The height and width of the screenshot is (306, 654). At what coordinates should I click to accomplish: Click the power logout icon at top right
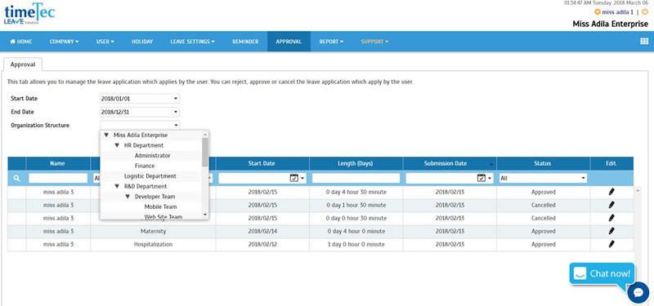coord(645,12)
